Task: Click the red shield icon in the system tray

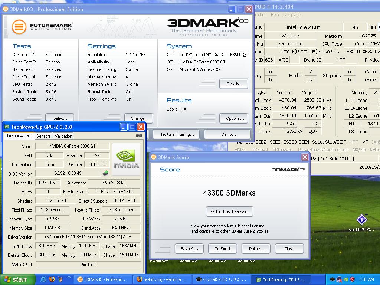Action: pos(353,279)
